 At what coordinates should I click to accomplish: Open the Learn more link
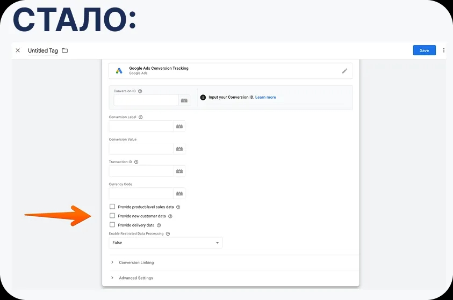pos(265,97)
